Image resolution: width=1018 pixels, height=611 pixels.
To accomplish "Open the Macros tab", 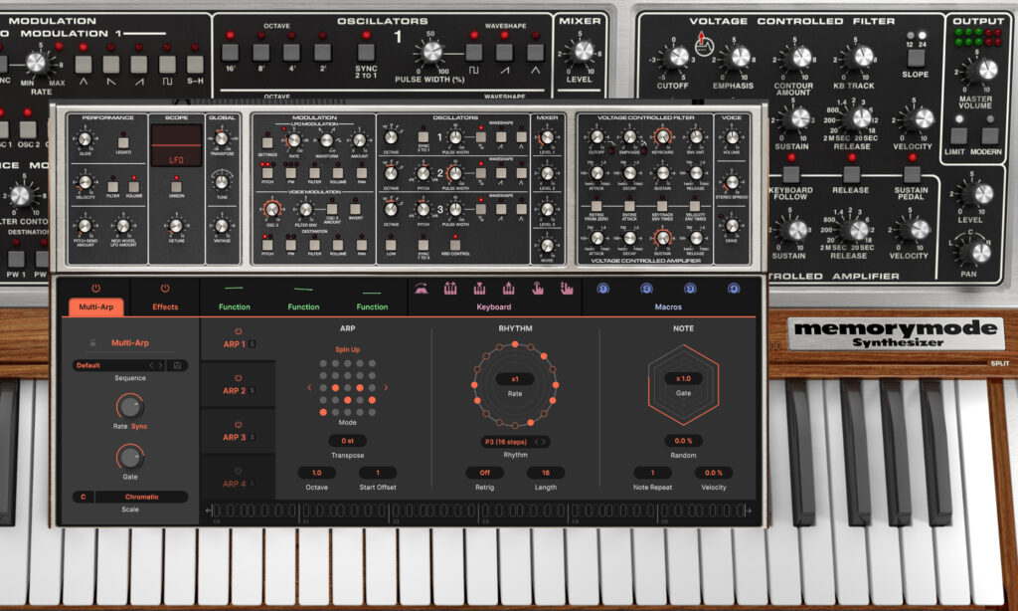I will click(x=668, y=306).
